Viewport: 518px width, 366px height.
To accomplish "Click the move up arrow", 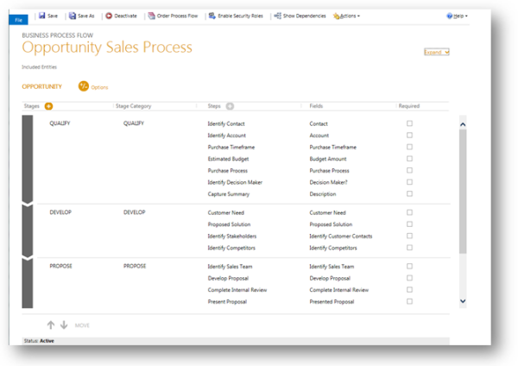I will [x=51, y=325].
